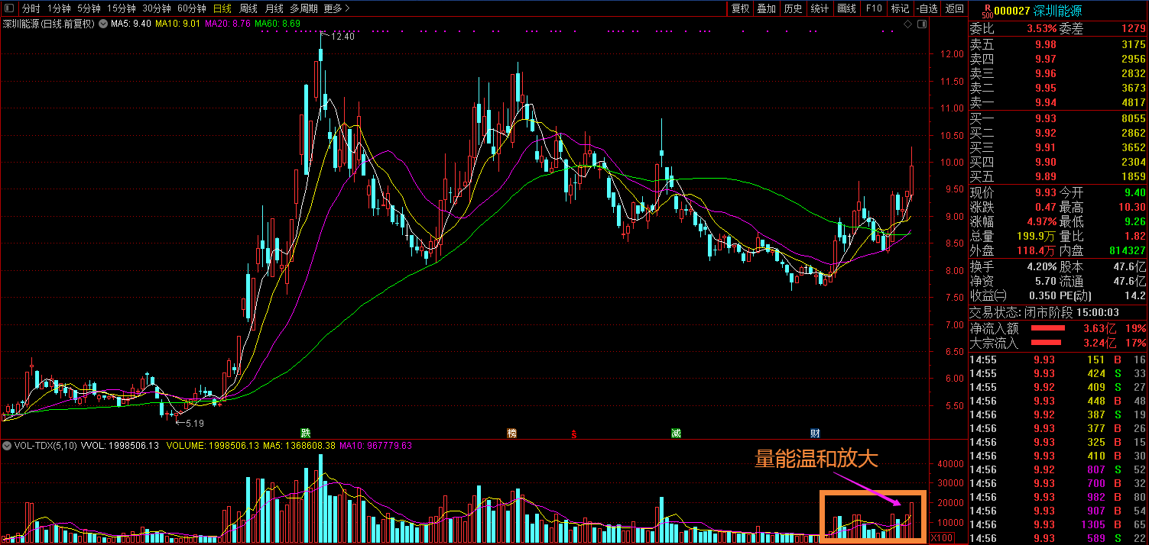The image size is (1149, 545).
Task: Switch to the 分时 intraday tab
Action: pyautogui.click(x=31, y=9)
